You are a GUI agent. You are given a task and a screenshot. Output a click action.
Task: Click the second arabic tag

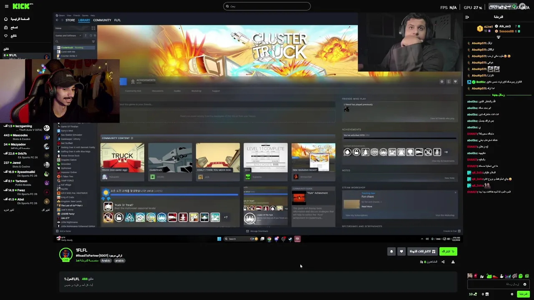coord(120,261)
